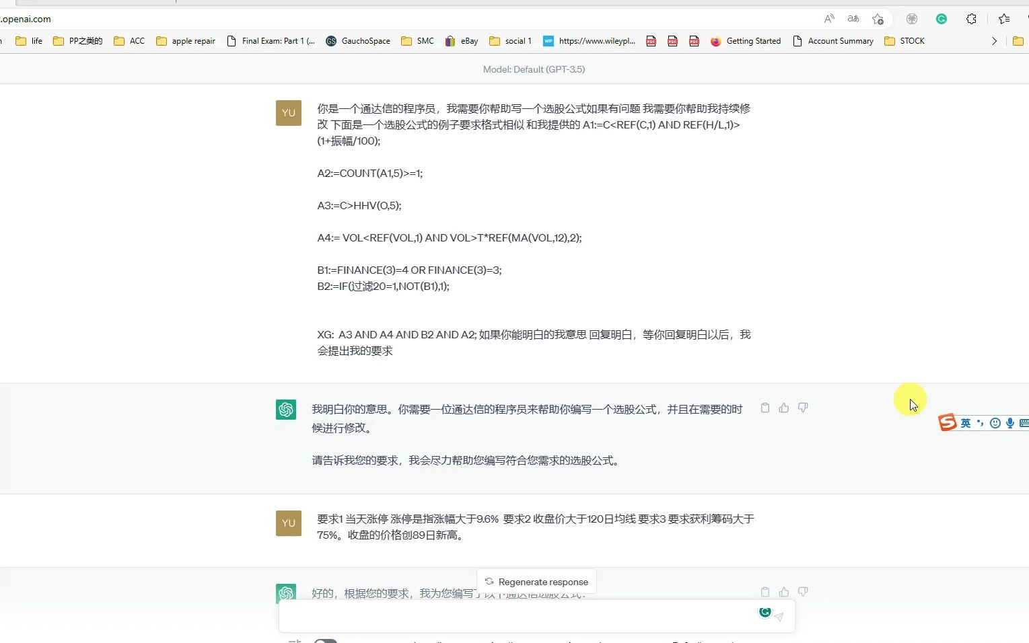Select the emoji icon on Sogou bar
The height and width of the screenshot is (643, 1029).
[995, 423]
